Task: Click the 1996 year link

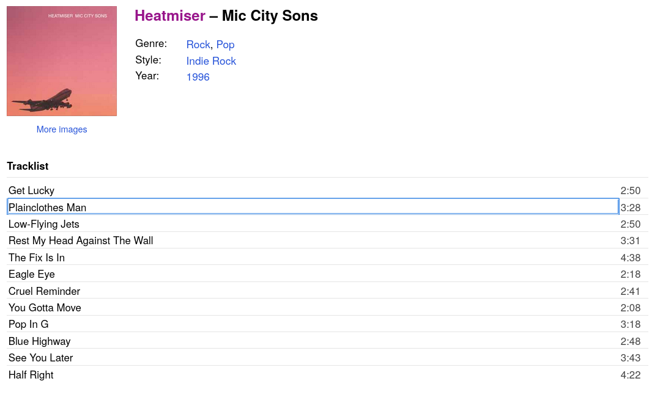Action: coord(198,77)
